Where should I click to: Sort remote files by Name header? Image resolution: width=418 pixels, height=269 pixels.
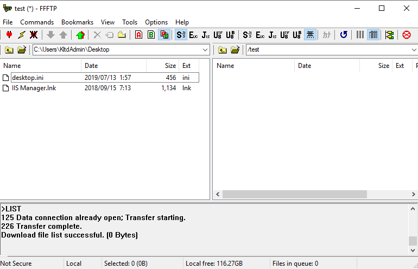pyautogui.click(x=254, y=66)
